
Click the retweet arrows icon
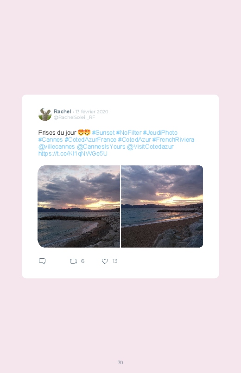(73, 261)
